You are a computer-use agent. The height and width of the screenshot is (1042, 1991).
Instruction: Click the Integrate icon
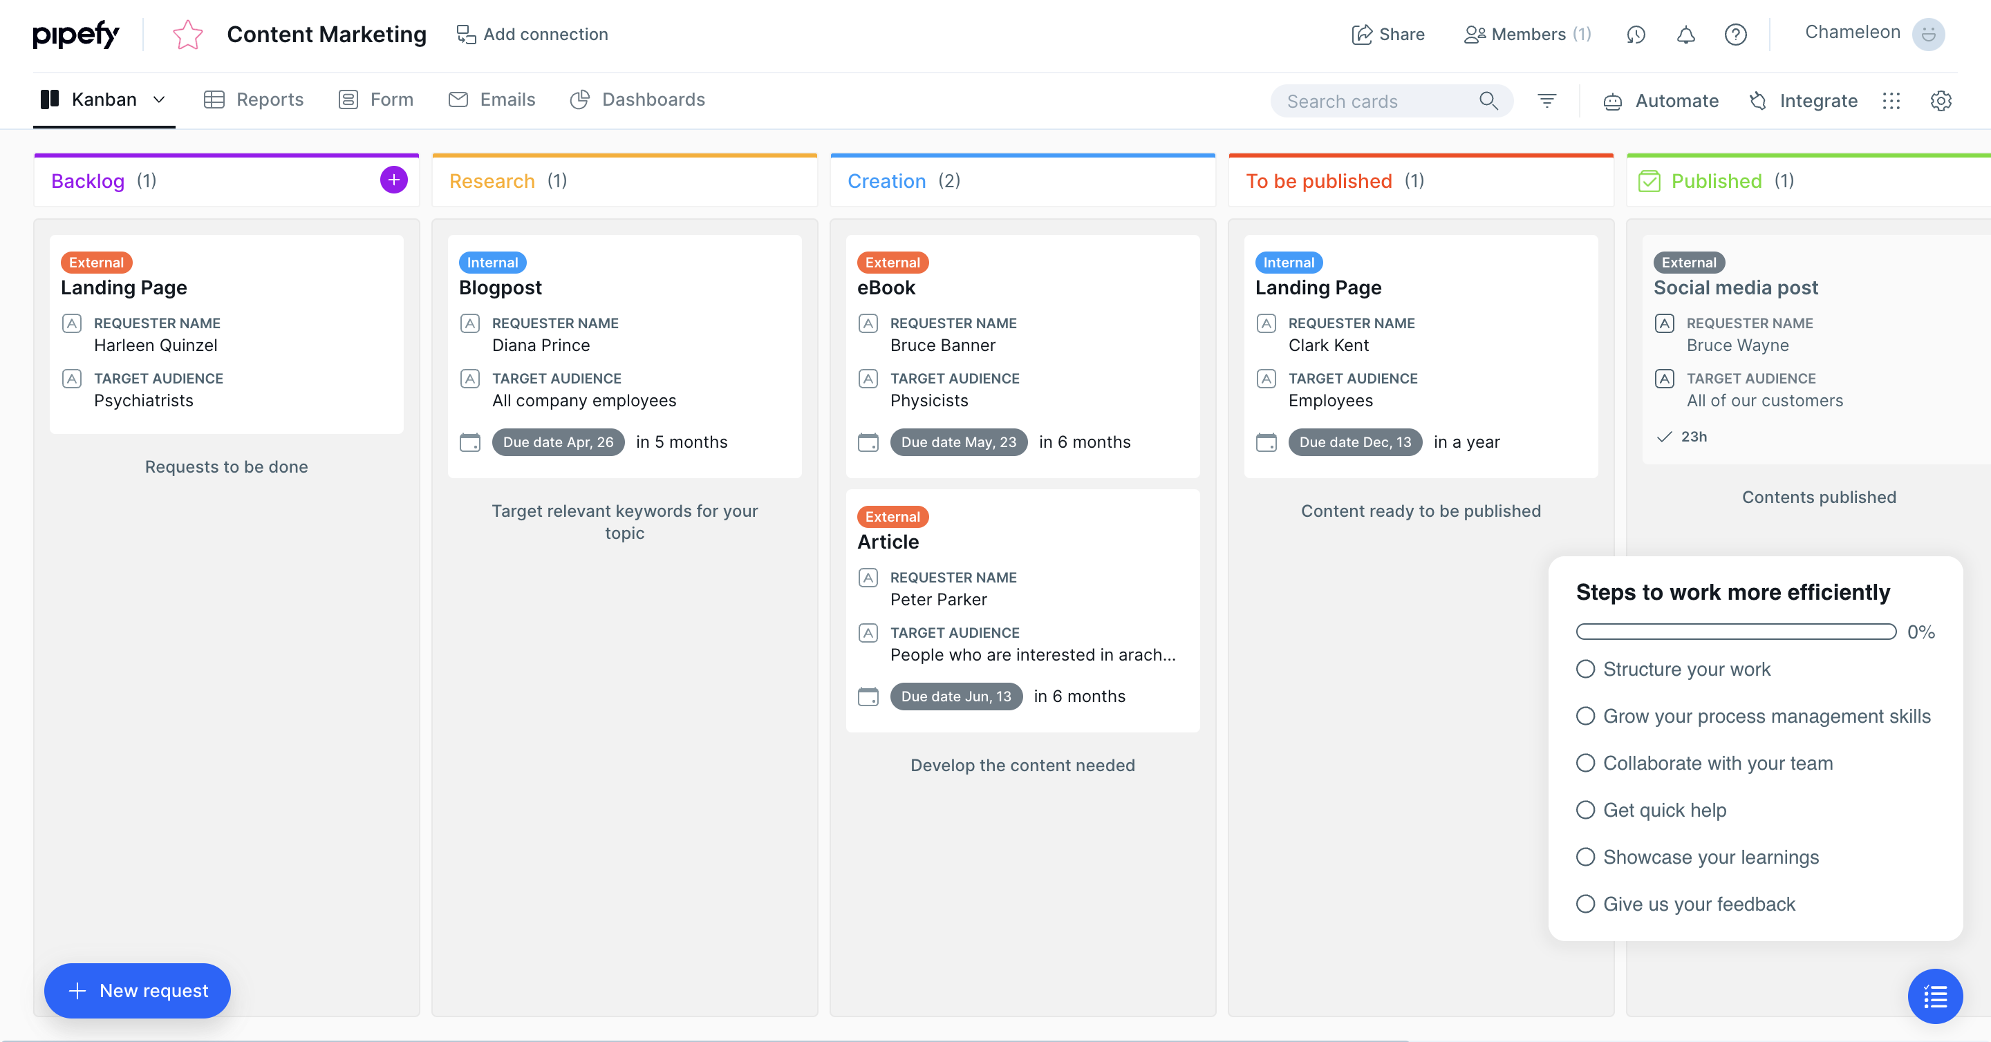click(x=1758, y=99)
